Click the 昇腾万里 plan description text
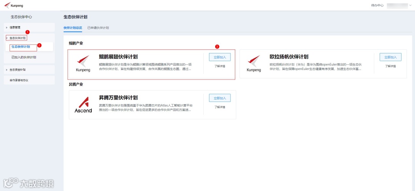 pos(146,108)
